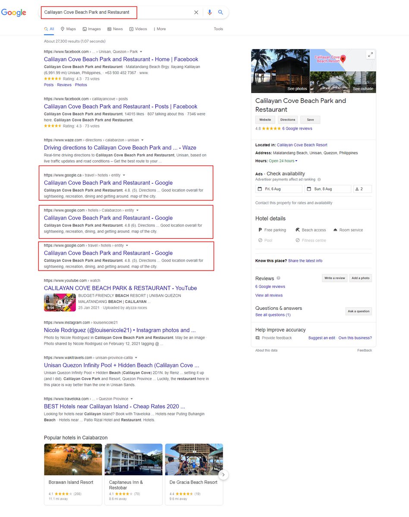Click the About this data link
The width and height of the screenshot is (409, 517).
click(x=266, y=350)
